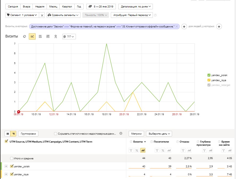Image resolution: width=236 pixels, height=179 pixels.
Task: Select the line chart view icon
Action: pos(32,36)
